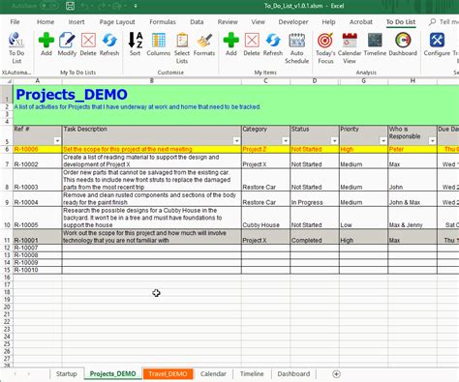Switch to the Acrobat ribbon tab

(x=361, y=22)
